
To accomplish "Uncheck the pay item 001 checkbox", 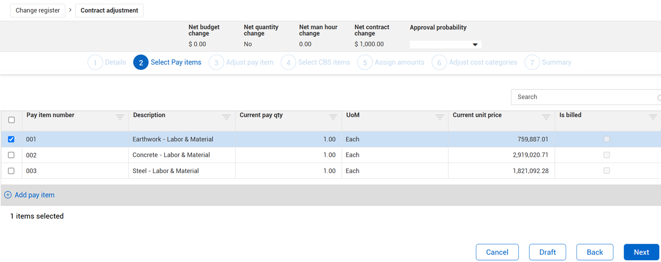I will click(x=11, y=139).
